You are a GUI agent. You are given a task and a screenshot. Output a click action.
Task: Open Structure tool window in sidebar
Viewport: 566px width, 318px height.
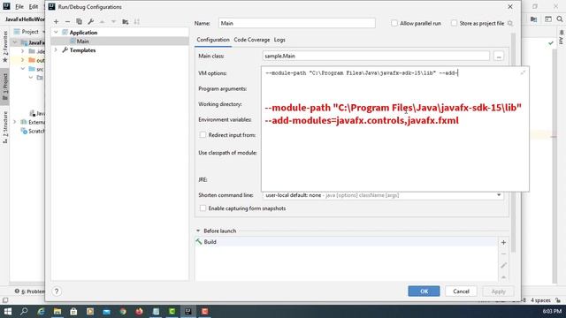5,127
